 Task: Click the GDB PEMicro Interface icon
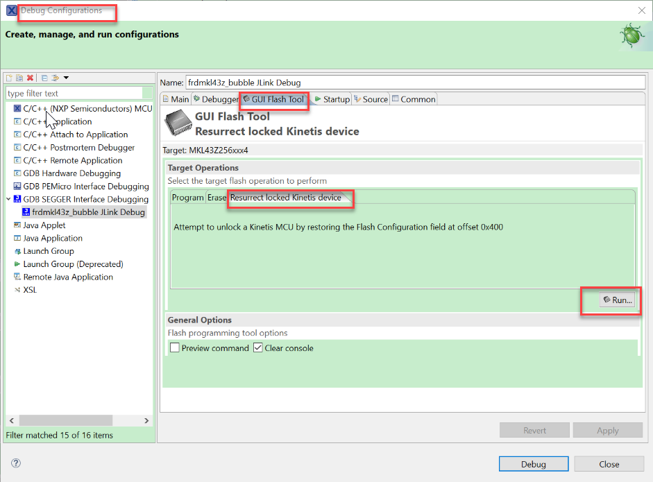click(17, 186)
